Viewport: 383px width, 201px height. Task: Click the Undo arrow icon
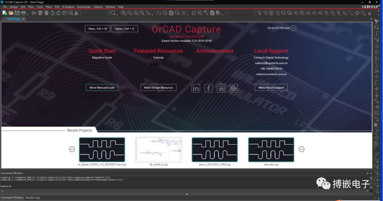pyautogui.click(x=52, y=13)
